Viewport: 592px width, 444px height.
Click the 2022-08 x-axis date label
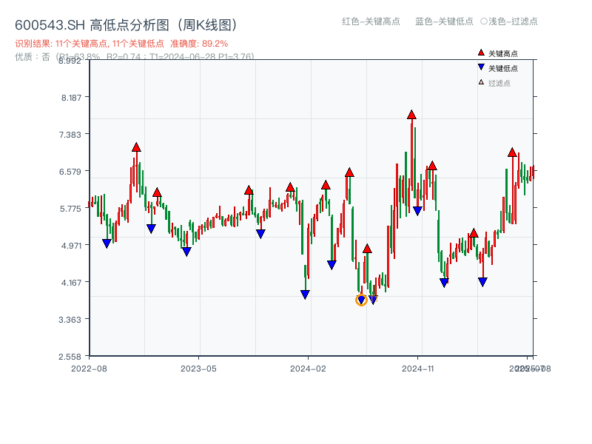[89, 369]
